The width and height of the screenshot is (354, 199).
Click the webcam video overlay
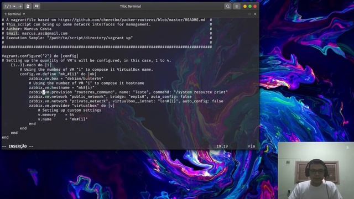[316, 170]
